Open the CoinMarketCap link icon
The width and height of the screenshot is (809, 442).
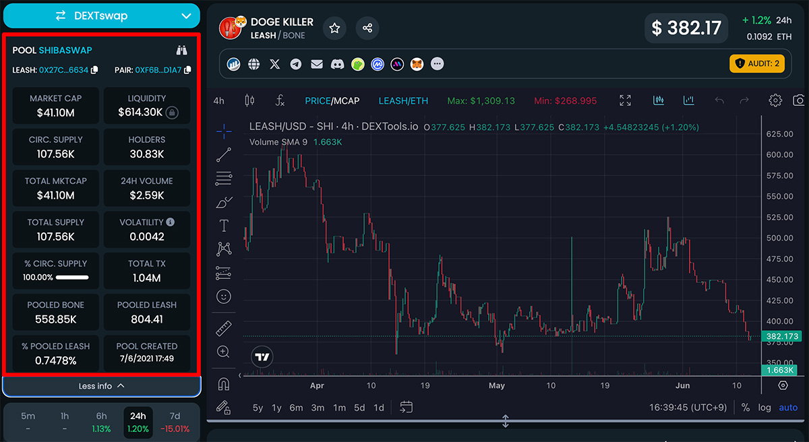pos(378,64)
